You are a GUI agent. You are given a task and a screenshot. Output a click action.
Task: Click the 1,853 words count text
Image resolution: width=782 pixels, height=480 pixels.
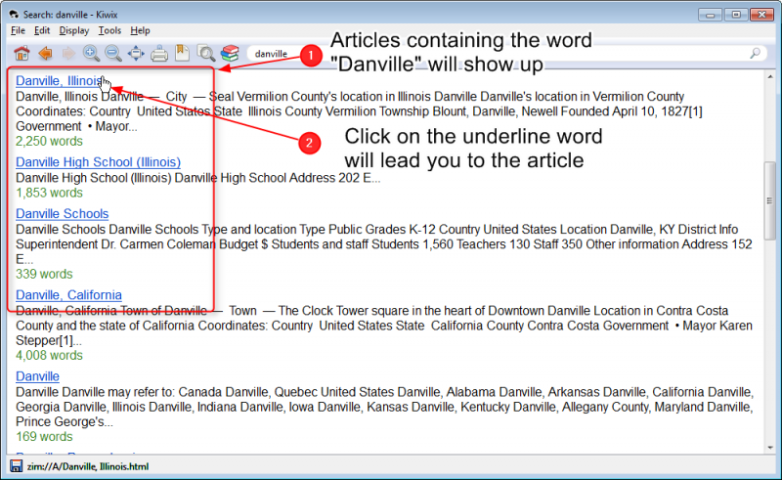(x=49, y=193)
